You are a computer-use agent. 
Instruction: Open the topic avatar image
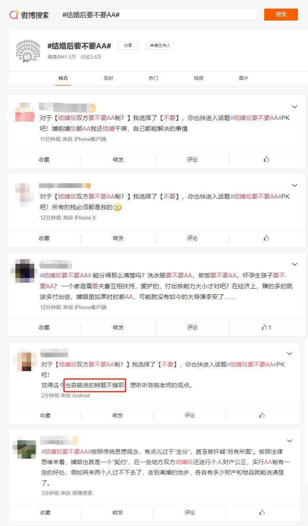[x=28, y=51]
